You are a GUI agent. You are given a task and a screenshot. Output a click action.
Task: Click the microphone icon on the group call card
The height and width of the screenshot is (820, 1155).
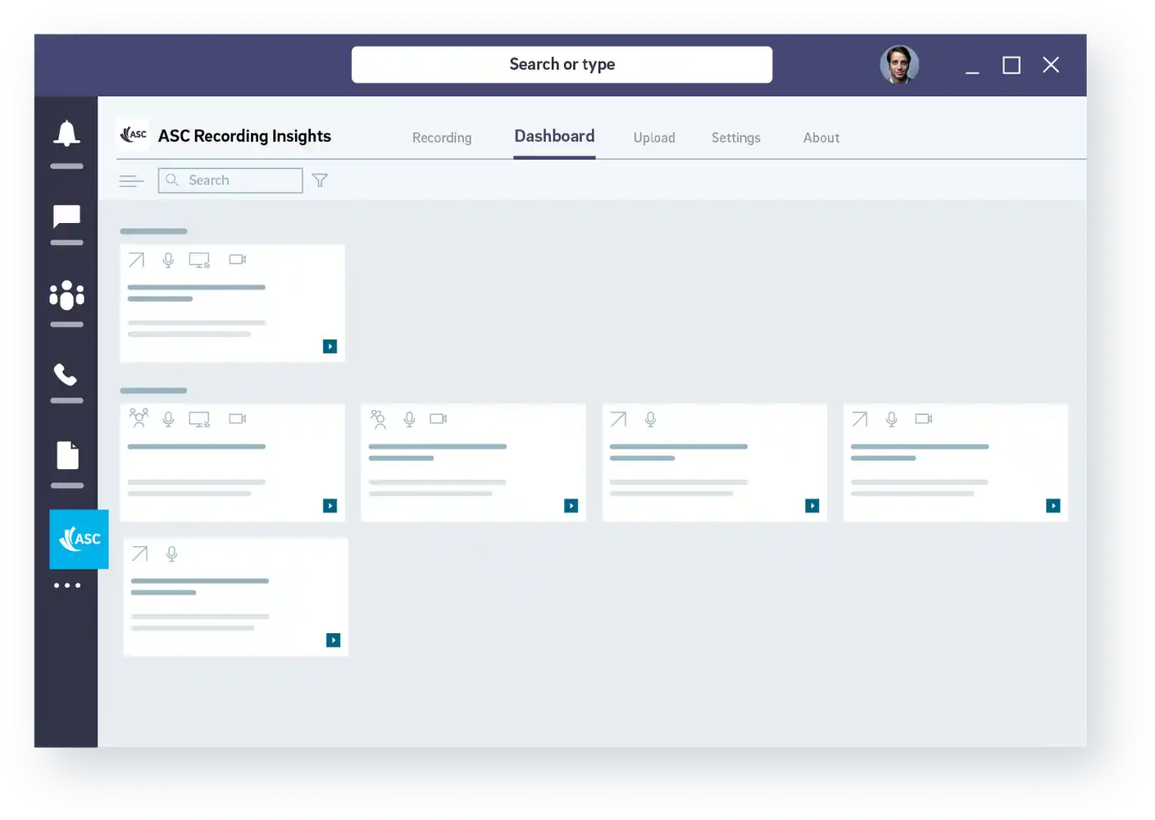168,419
